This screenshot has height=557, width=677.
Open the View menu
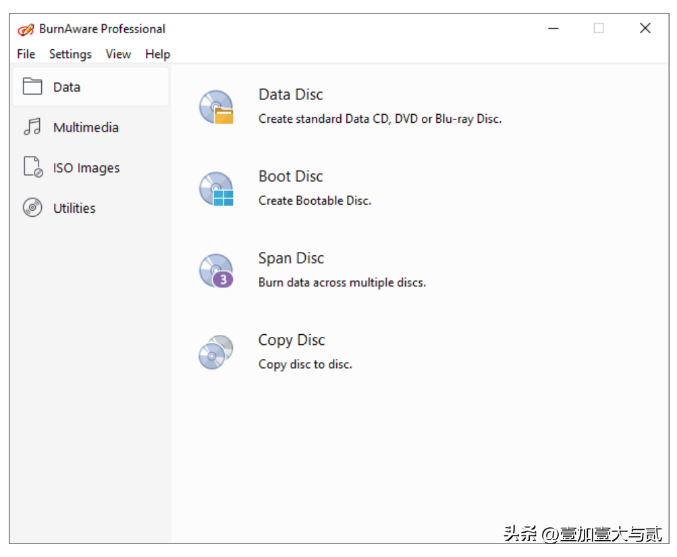[x=118, y=54]
